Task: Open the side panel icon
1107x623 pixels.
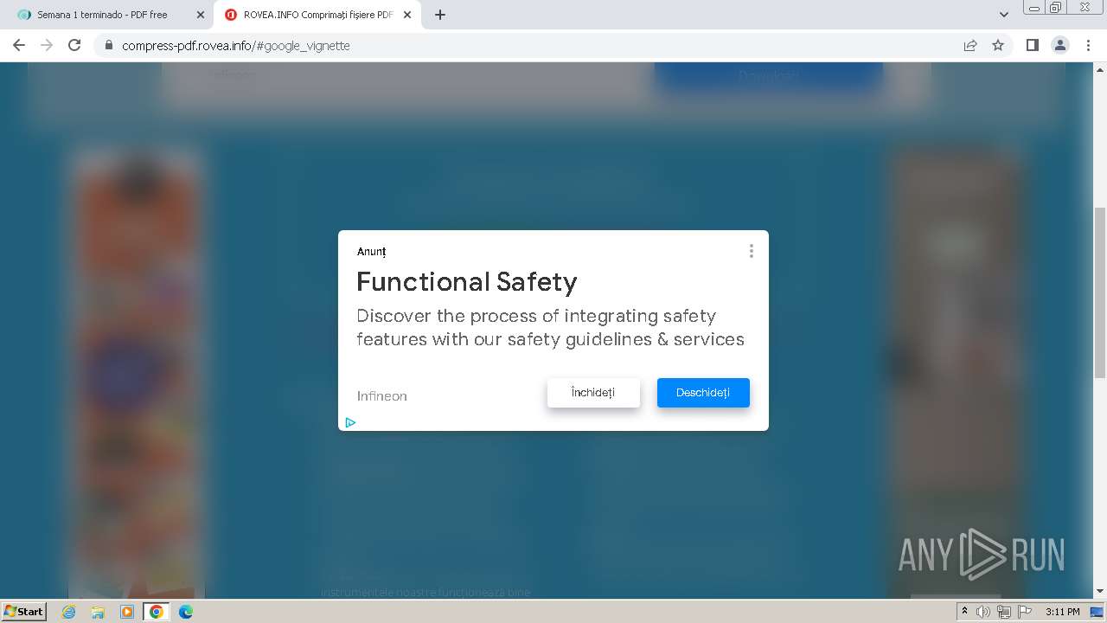Action: (1032, 45)
